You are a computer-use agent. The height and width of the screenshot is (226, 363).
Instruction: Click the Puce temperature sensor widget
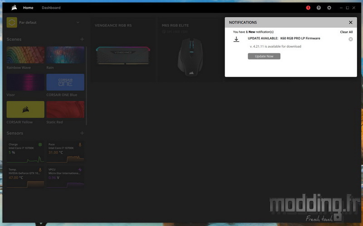click(65, 152)
